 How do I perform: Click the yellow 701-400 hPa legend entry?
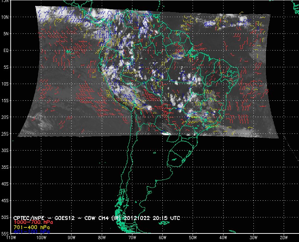[32, 227]
